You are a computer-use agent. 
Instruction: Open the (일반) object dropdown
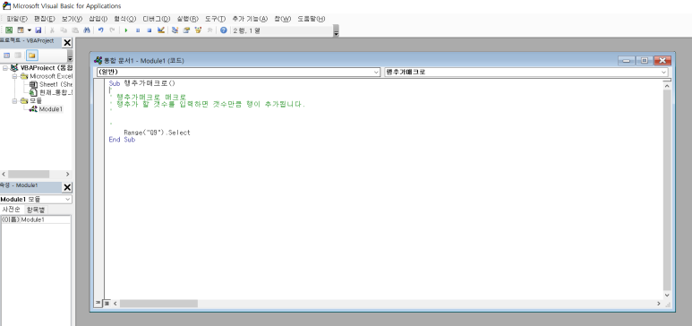pos(376,72)
